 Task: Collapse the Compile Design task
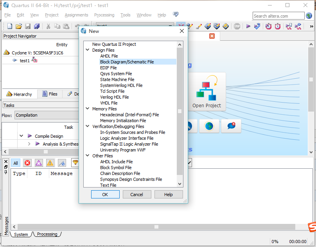click(x=22, y=136)
